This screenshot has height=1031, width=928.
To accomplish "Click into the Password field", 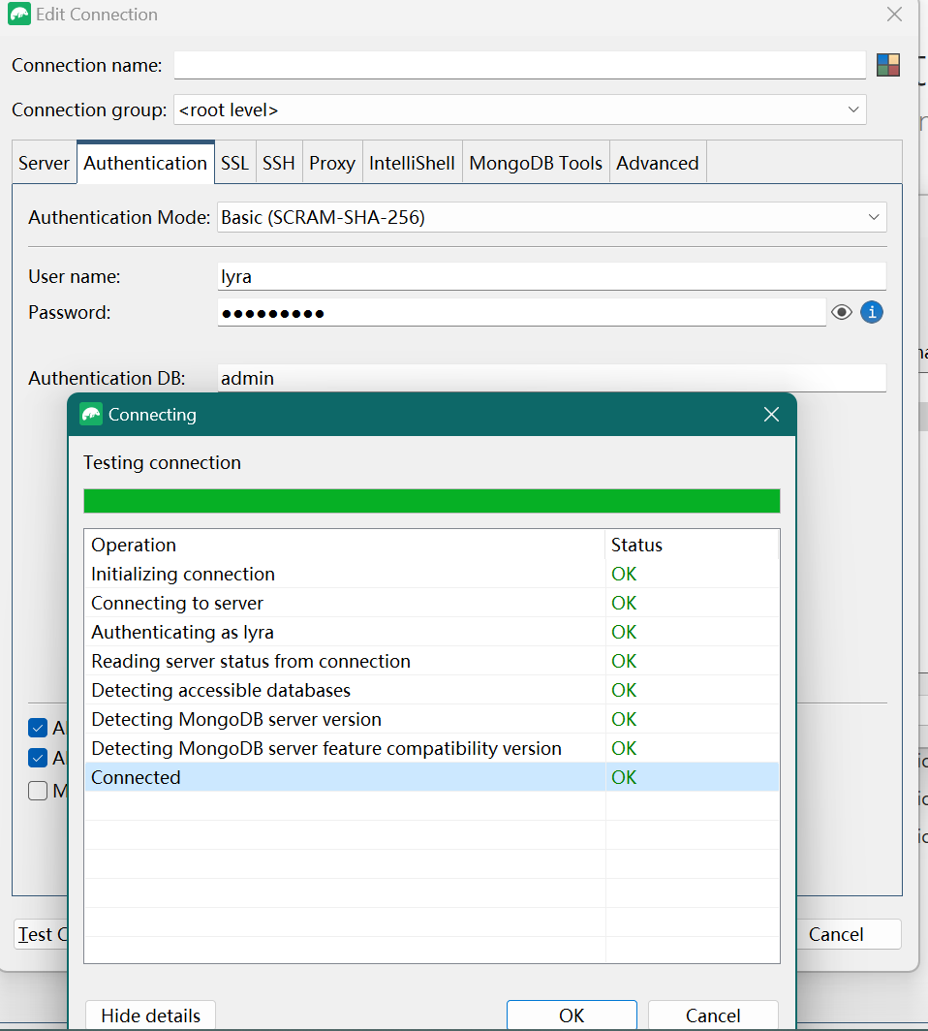I will pos(521,312).
